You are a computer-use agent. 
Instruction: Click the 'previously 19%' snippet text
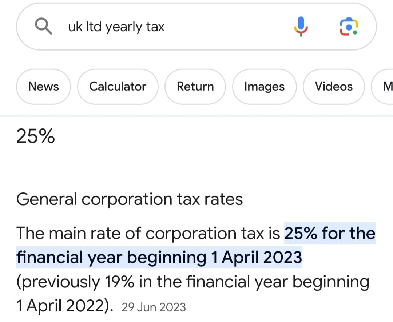pyautogui.click(x=75, y=282)
